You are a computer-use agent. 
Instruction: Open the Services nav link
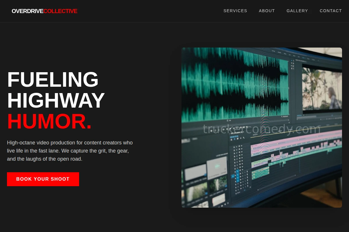(235, 11)
